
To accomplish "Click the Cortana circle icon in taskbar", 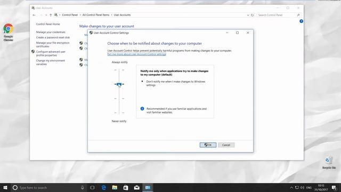I will coord(15,187).
